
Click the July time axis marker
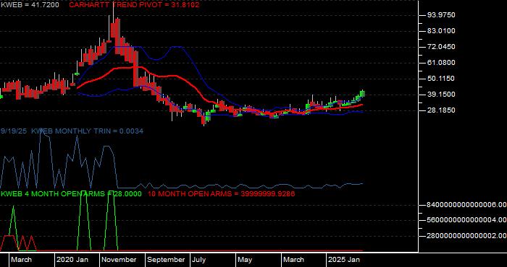coord(199,260)
